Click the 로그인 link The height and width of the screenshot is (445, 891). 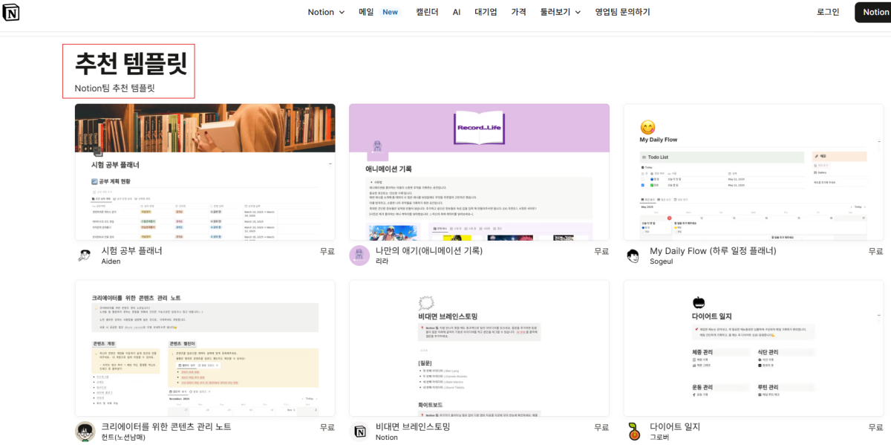(x=828, y=12)
